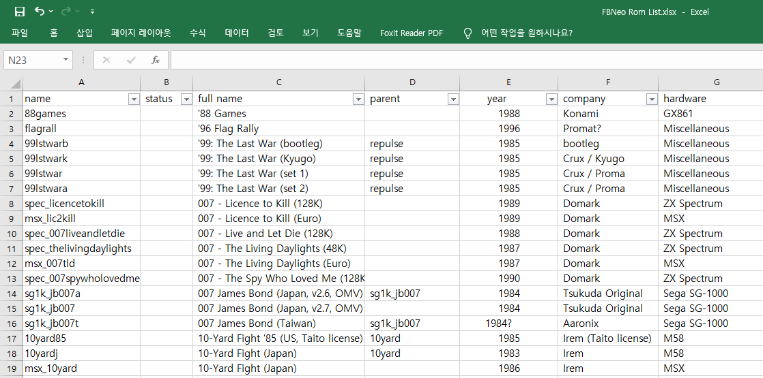This screenshot has width=763, height=378.
Task: Click the 1984? year cell
Action: (508, 324)
